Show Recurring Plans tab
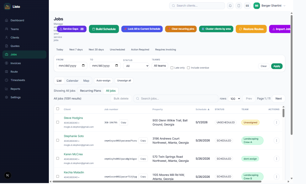 coord(91,91)
